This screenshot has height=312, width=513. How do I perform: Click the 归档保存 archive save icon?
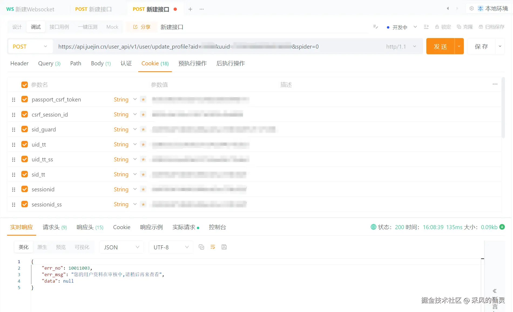[481, 27]
